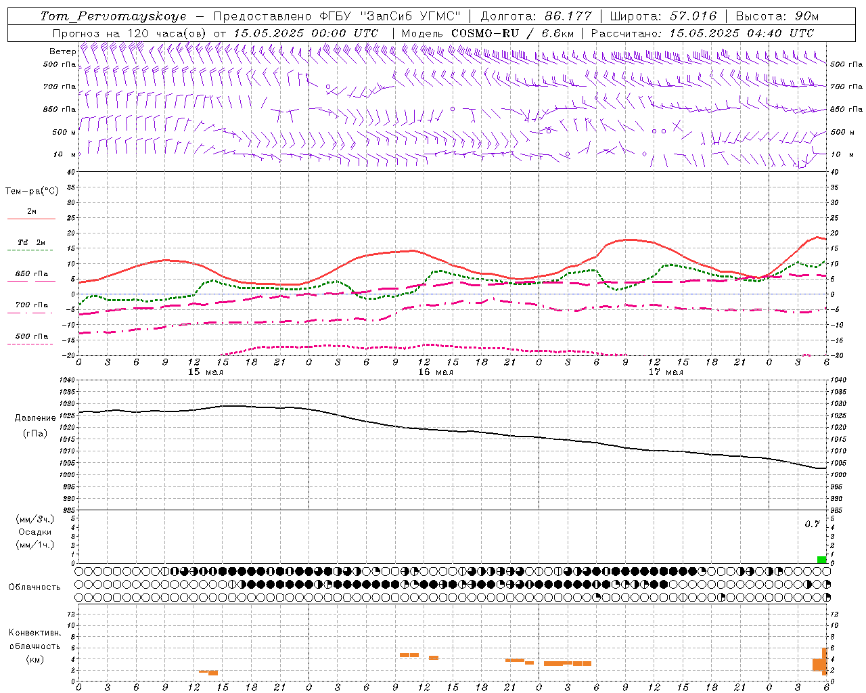Click the 17 мая date label
The image size is (866, 693).
pos(666,372)
